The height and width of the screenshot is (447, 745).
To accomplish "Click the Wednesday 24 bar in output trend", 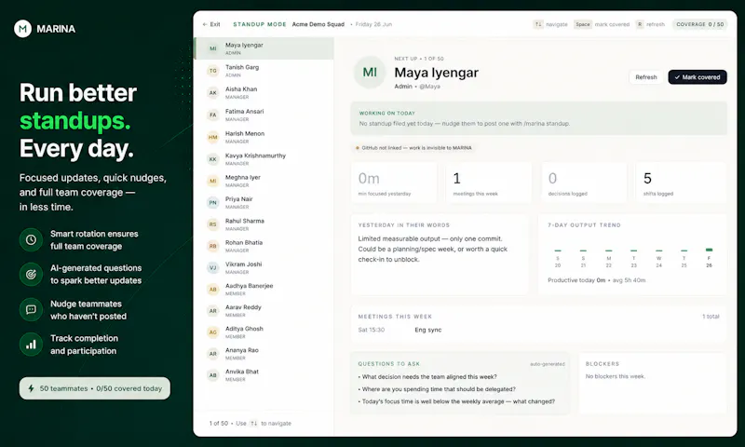I will (x=659, y=251).
